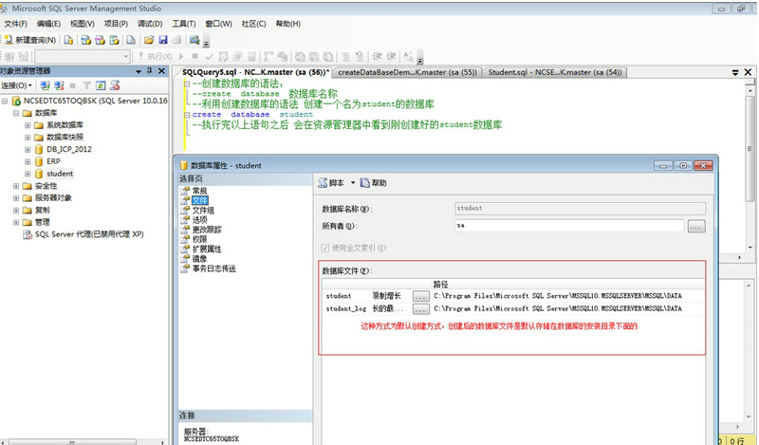This screenshot has width=759, height=445.
Task: Click the Analysis Services DMX Query icon
Action: 100,40
